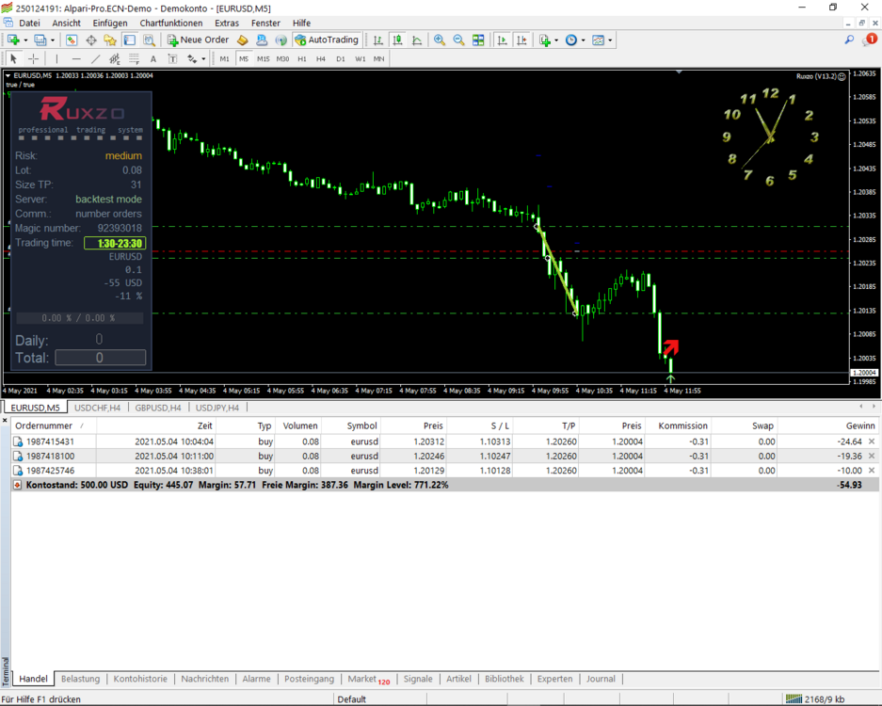
Task: Close order 1987425746 with its X
Action: point(872,471)
